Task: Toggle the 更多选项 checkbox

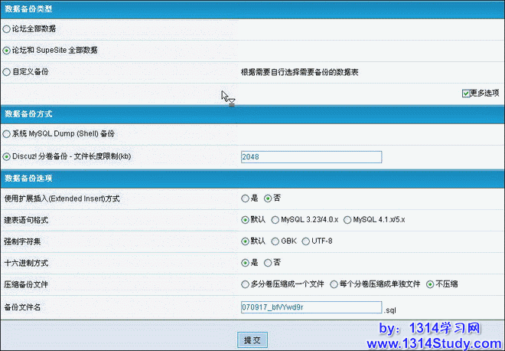Action: pyautogui.click(x=465, y=93)
